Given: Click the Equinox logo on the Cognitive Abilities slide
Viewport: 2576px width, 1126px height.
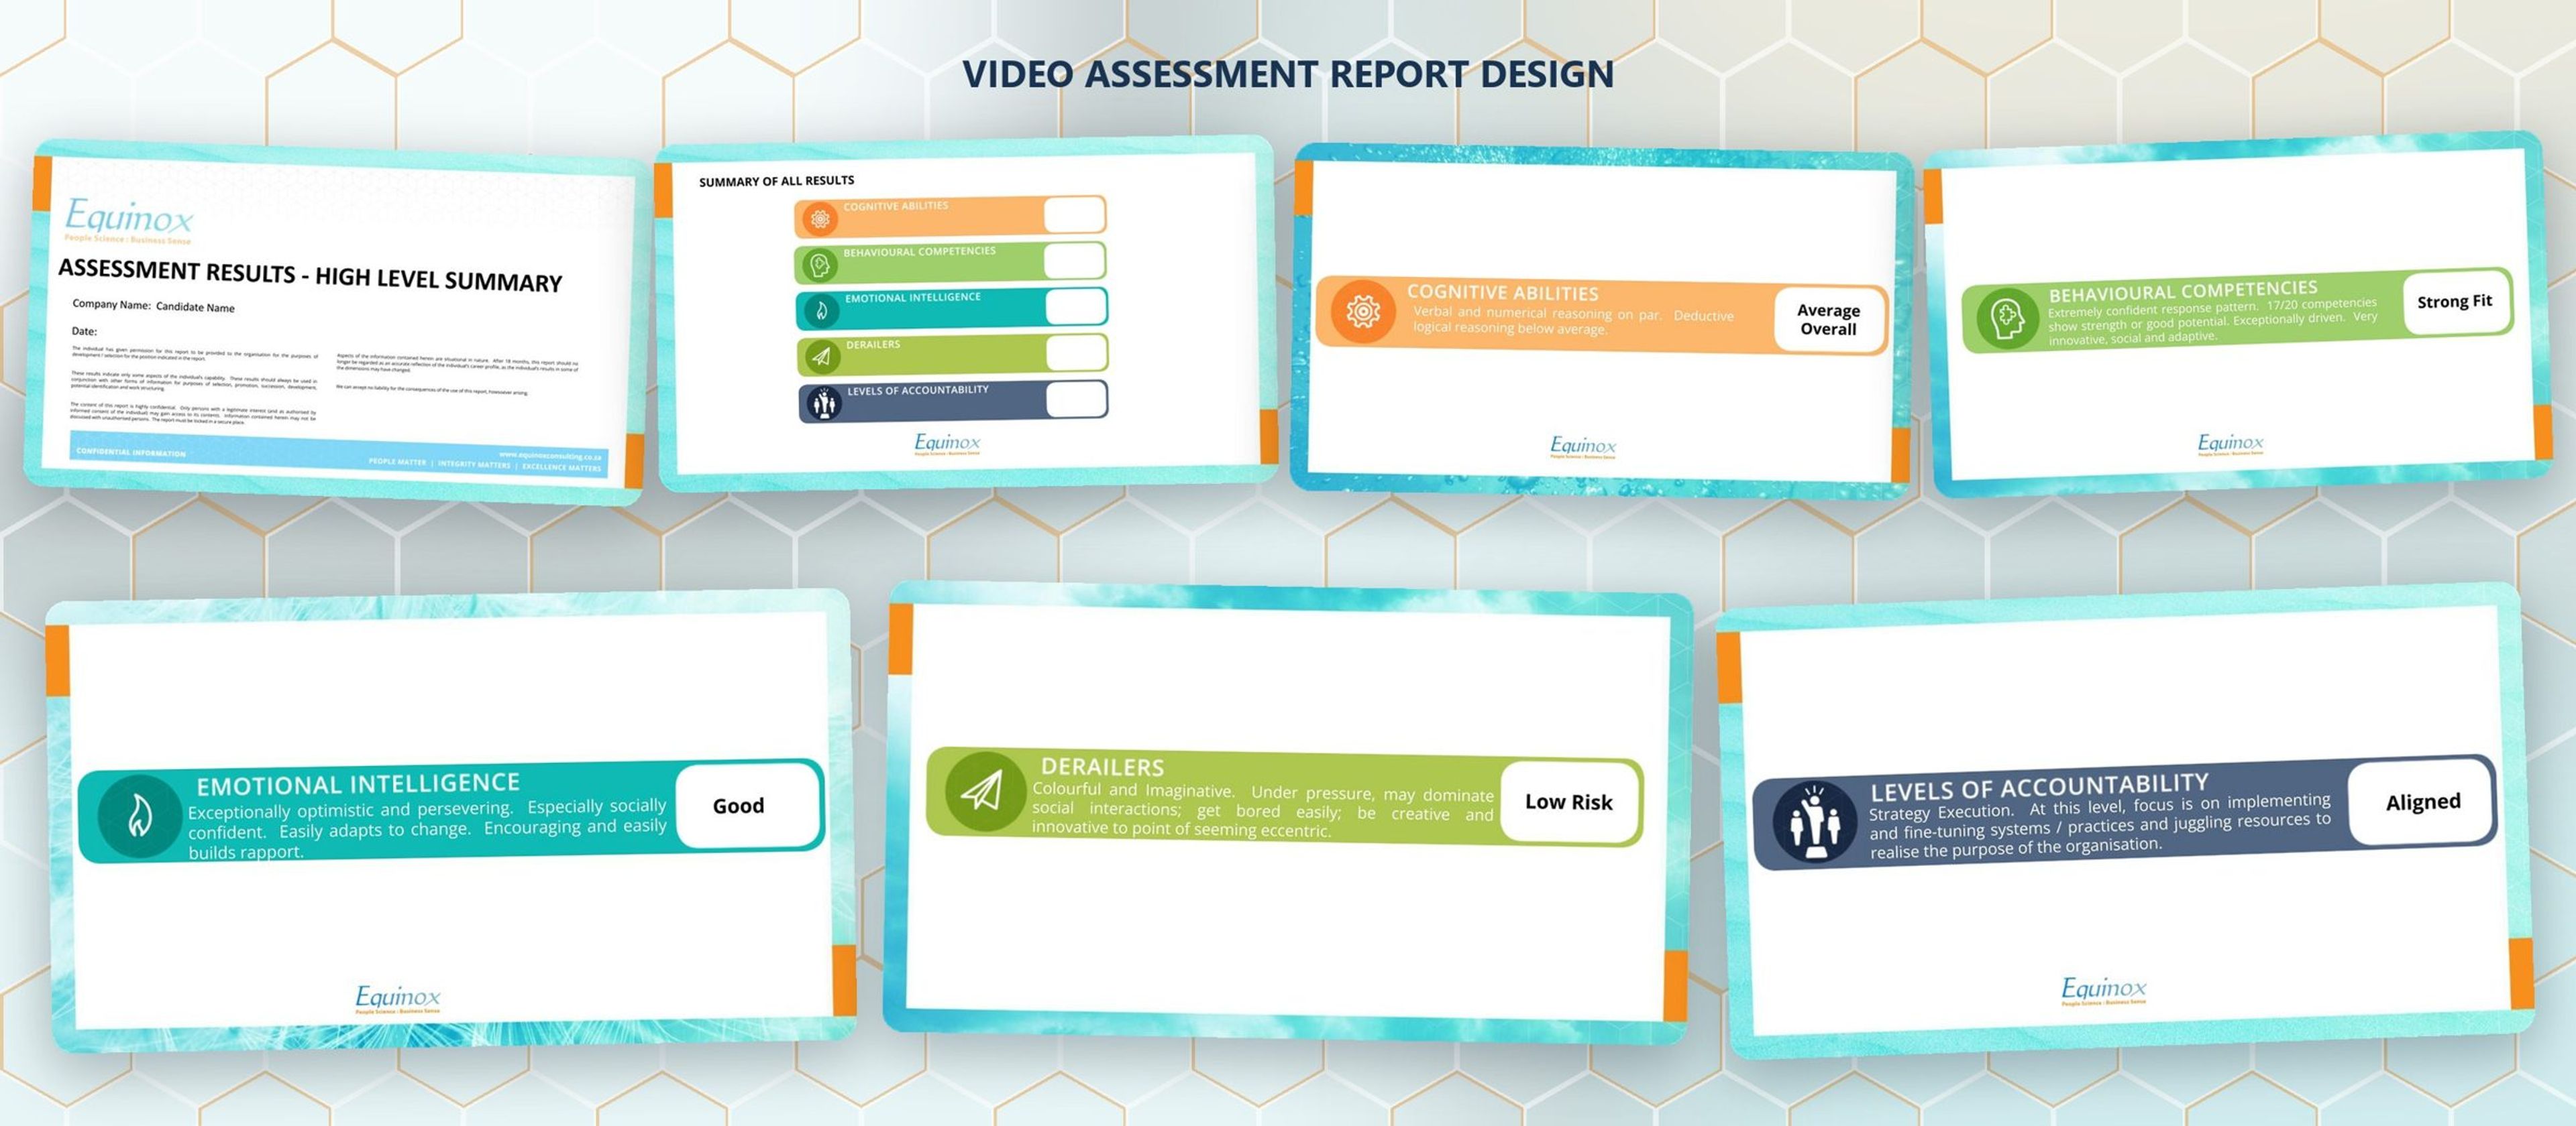Looking at the screenshot, I should [x=1583, y=446].
